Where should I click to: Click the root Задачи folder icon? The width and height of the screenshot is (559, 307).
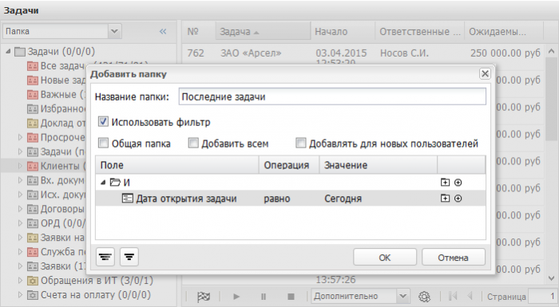20,52
